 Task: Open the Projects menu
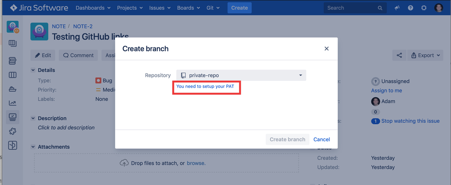(130, 8)
